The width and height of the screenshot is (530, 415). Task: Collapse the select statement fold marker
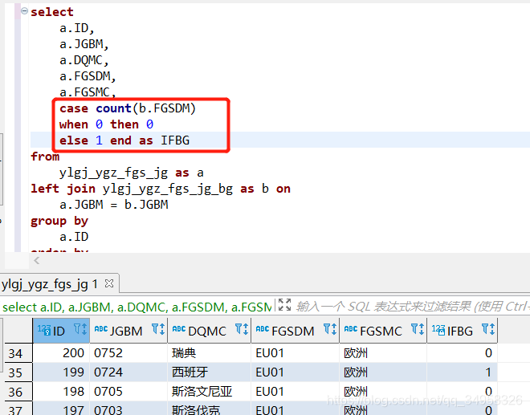point(24,11)
